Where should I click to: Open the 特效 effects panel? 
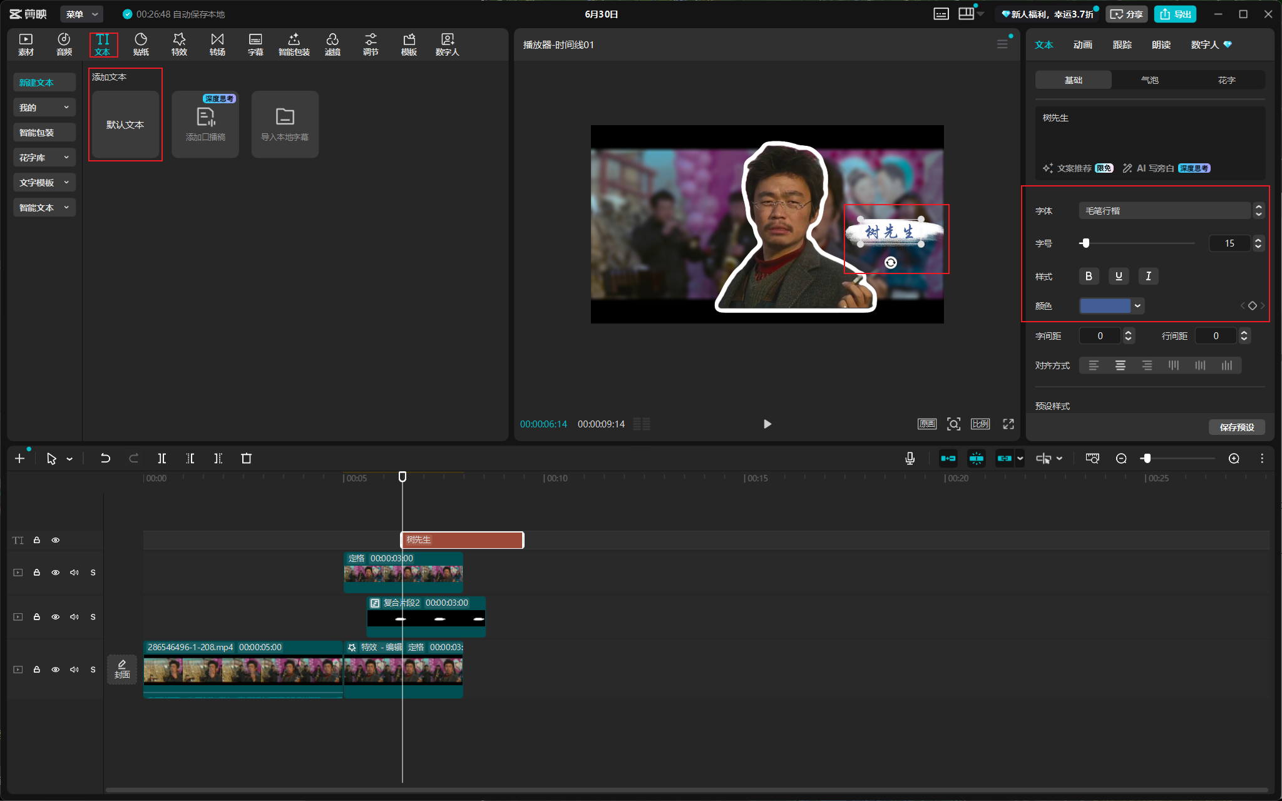179,44
